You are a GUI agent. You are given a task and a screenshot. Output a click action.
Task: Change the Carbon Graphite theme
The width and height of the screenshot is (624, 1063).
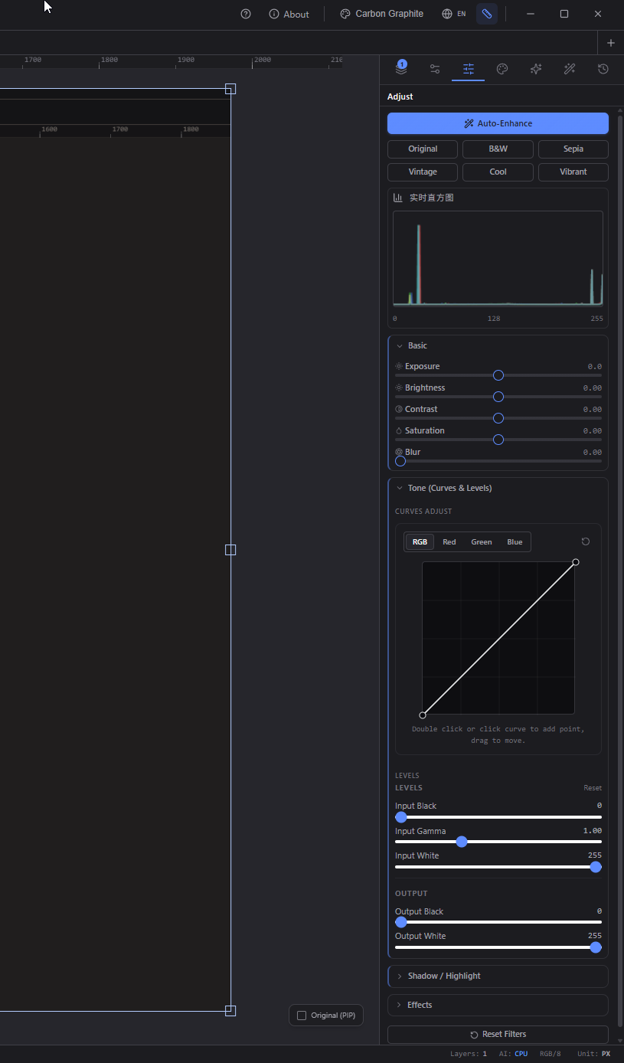tap(382, 14)
